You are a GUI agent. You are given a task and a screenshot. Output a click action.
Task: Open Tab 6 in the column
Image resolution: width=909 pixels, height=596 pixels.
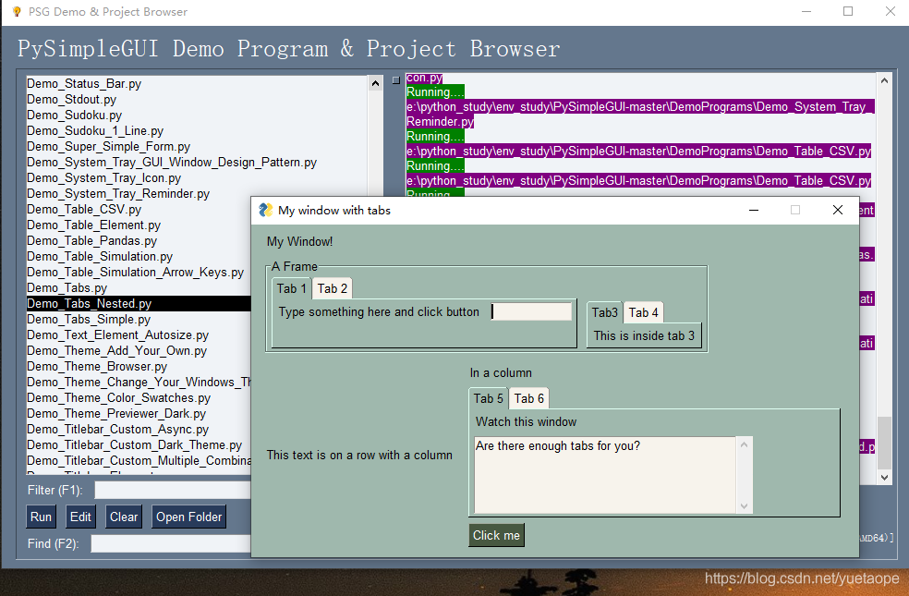coord(528,398)
